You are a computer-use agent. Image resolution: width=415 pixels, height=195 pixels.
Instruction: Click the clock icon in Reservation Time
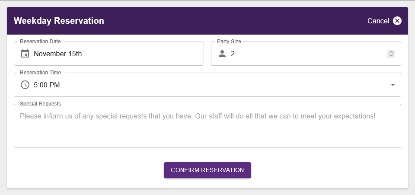tap(25, 85)
